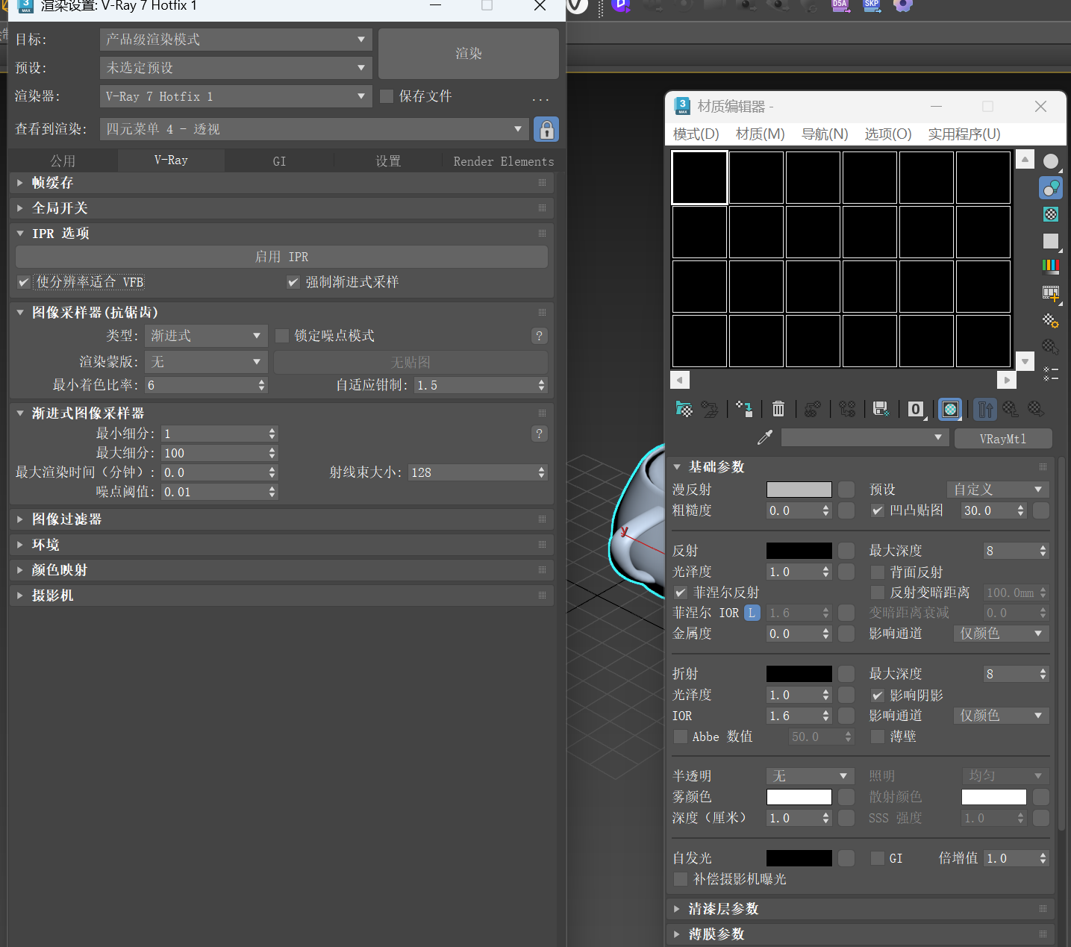Screen dimensions: 1071x947
Task: Switch to the GI tab
Action: click(x=279, y=161)
